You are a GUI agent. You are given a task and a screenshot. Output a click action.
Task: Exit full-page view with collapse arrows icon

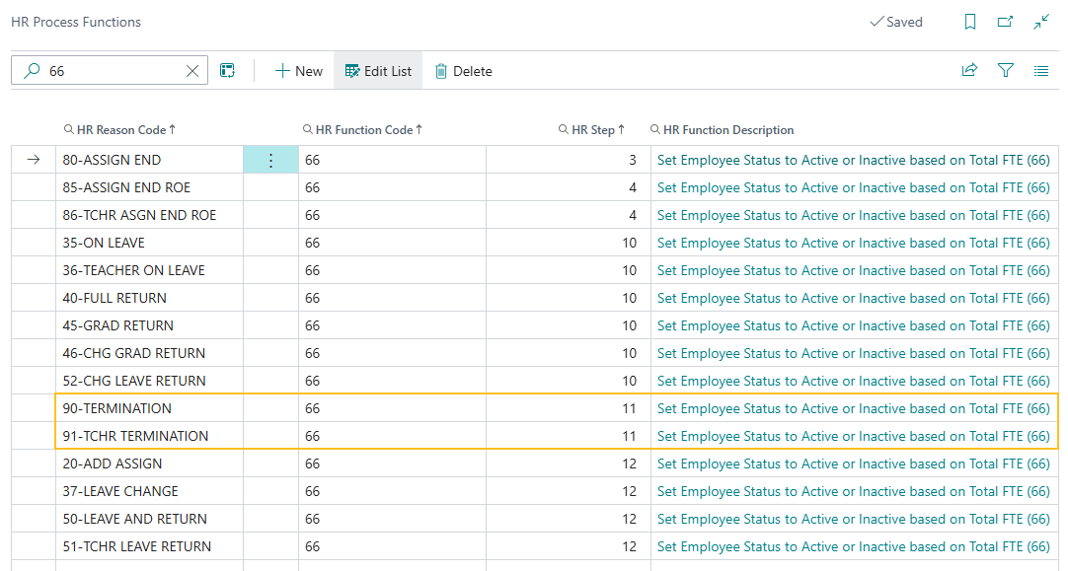[1040, 21]
